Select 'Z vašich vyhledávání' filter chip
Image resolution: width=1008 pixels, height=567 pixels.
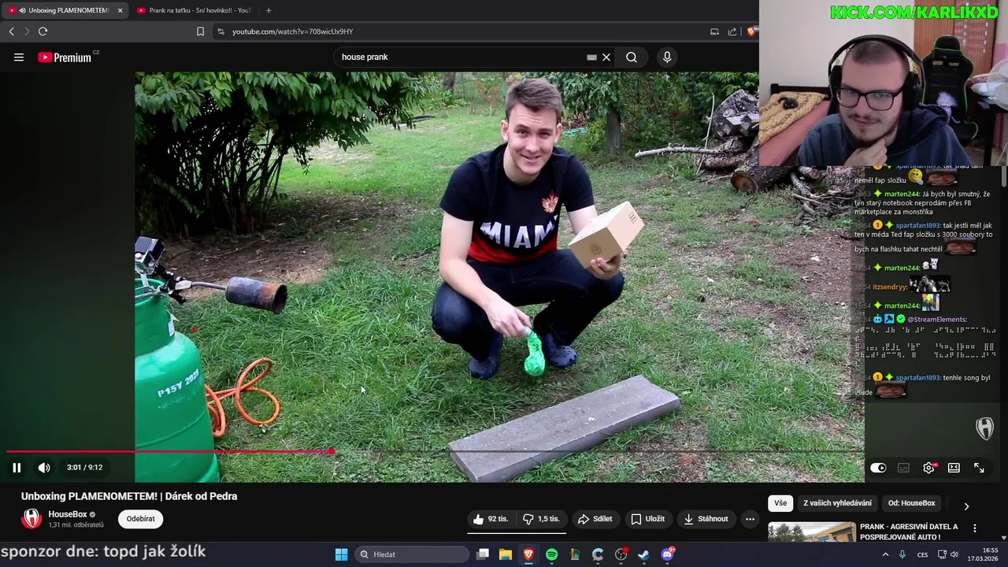pyautogui.click(x=837, y=503)
